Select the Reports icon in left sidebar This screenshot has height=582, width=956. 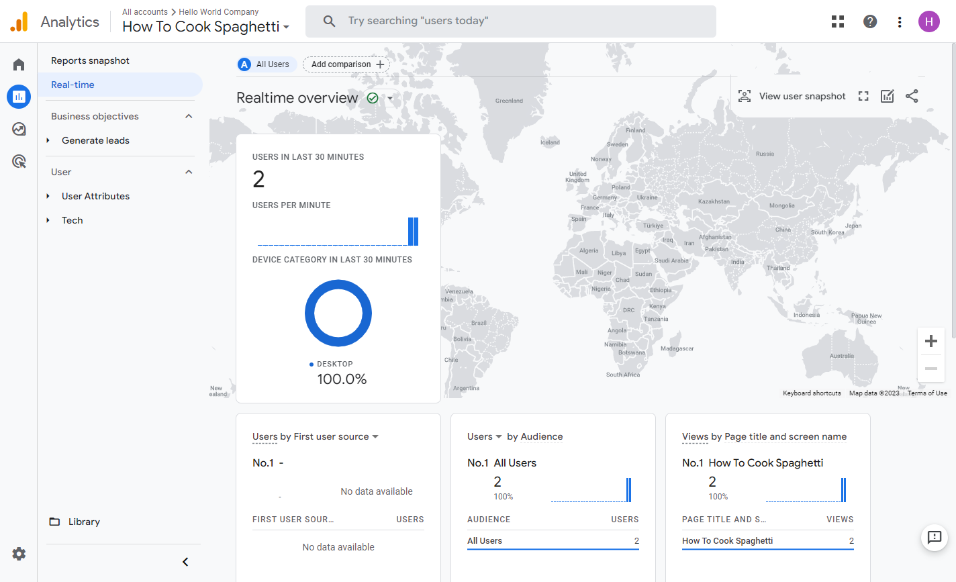coord(18,96)
